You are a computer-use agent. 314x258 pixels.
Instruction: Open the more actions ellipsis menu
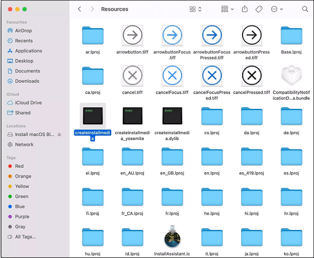(x=277, y=9)
